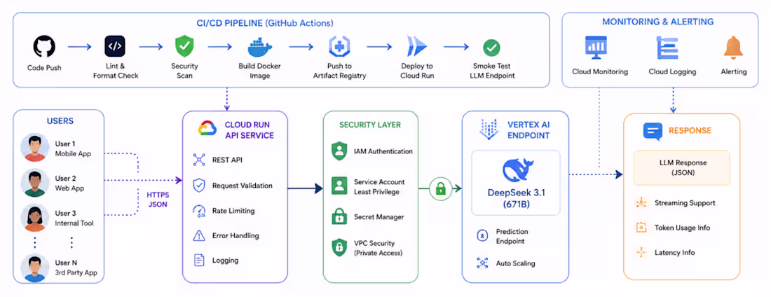Click the Secret Manager padlock icon

tap(339, 216)
